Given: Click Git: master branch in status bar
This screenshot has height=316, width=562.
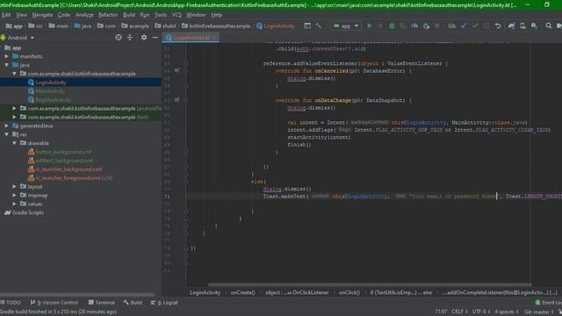Looking at the screenshot, I should [538, 312].
